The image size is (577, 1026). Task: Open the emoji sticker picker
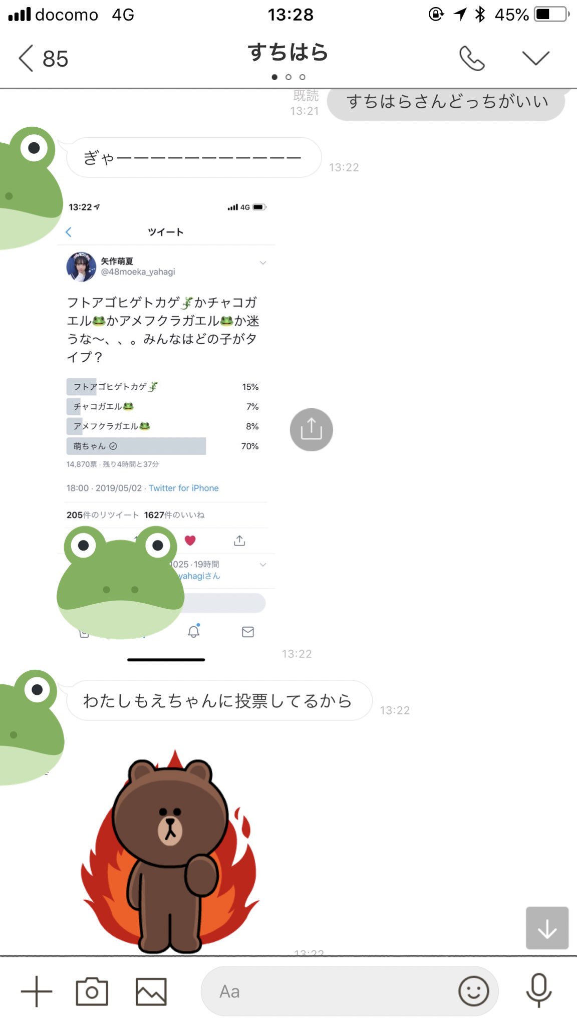pyautogui.click(x=473, y=990)
